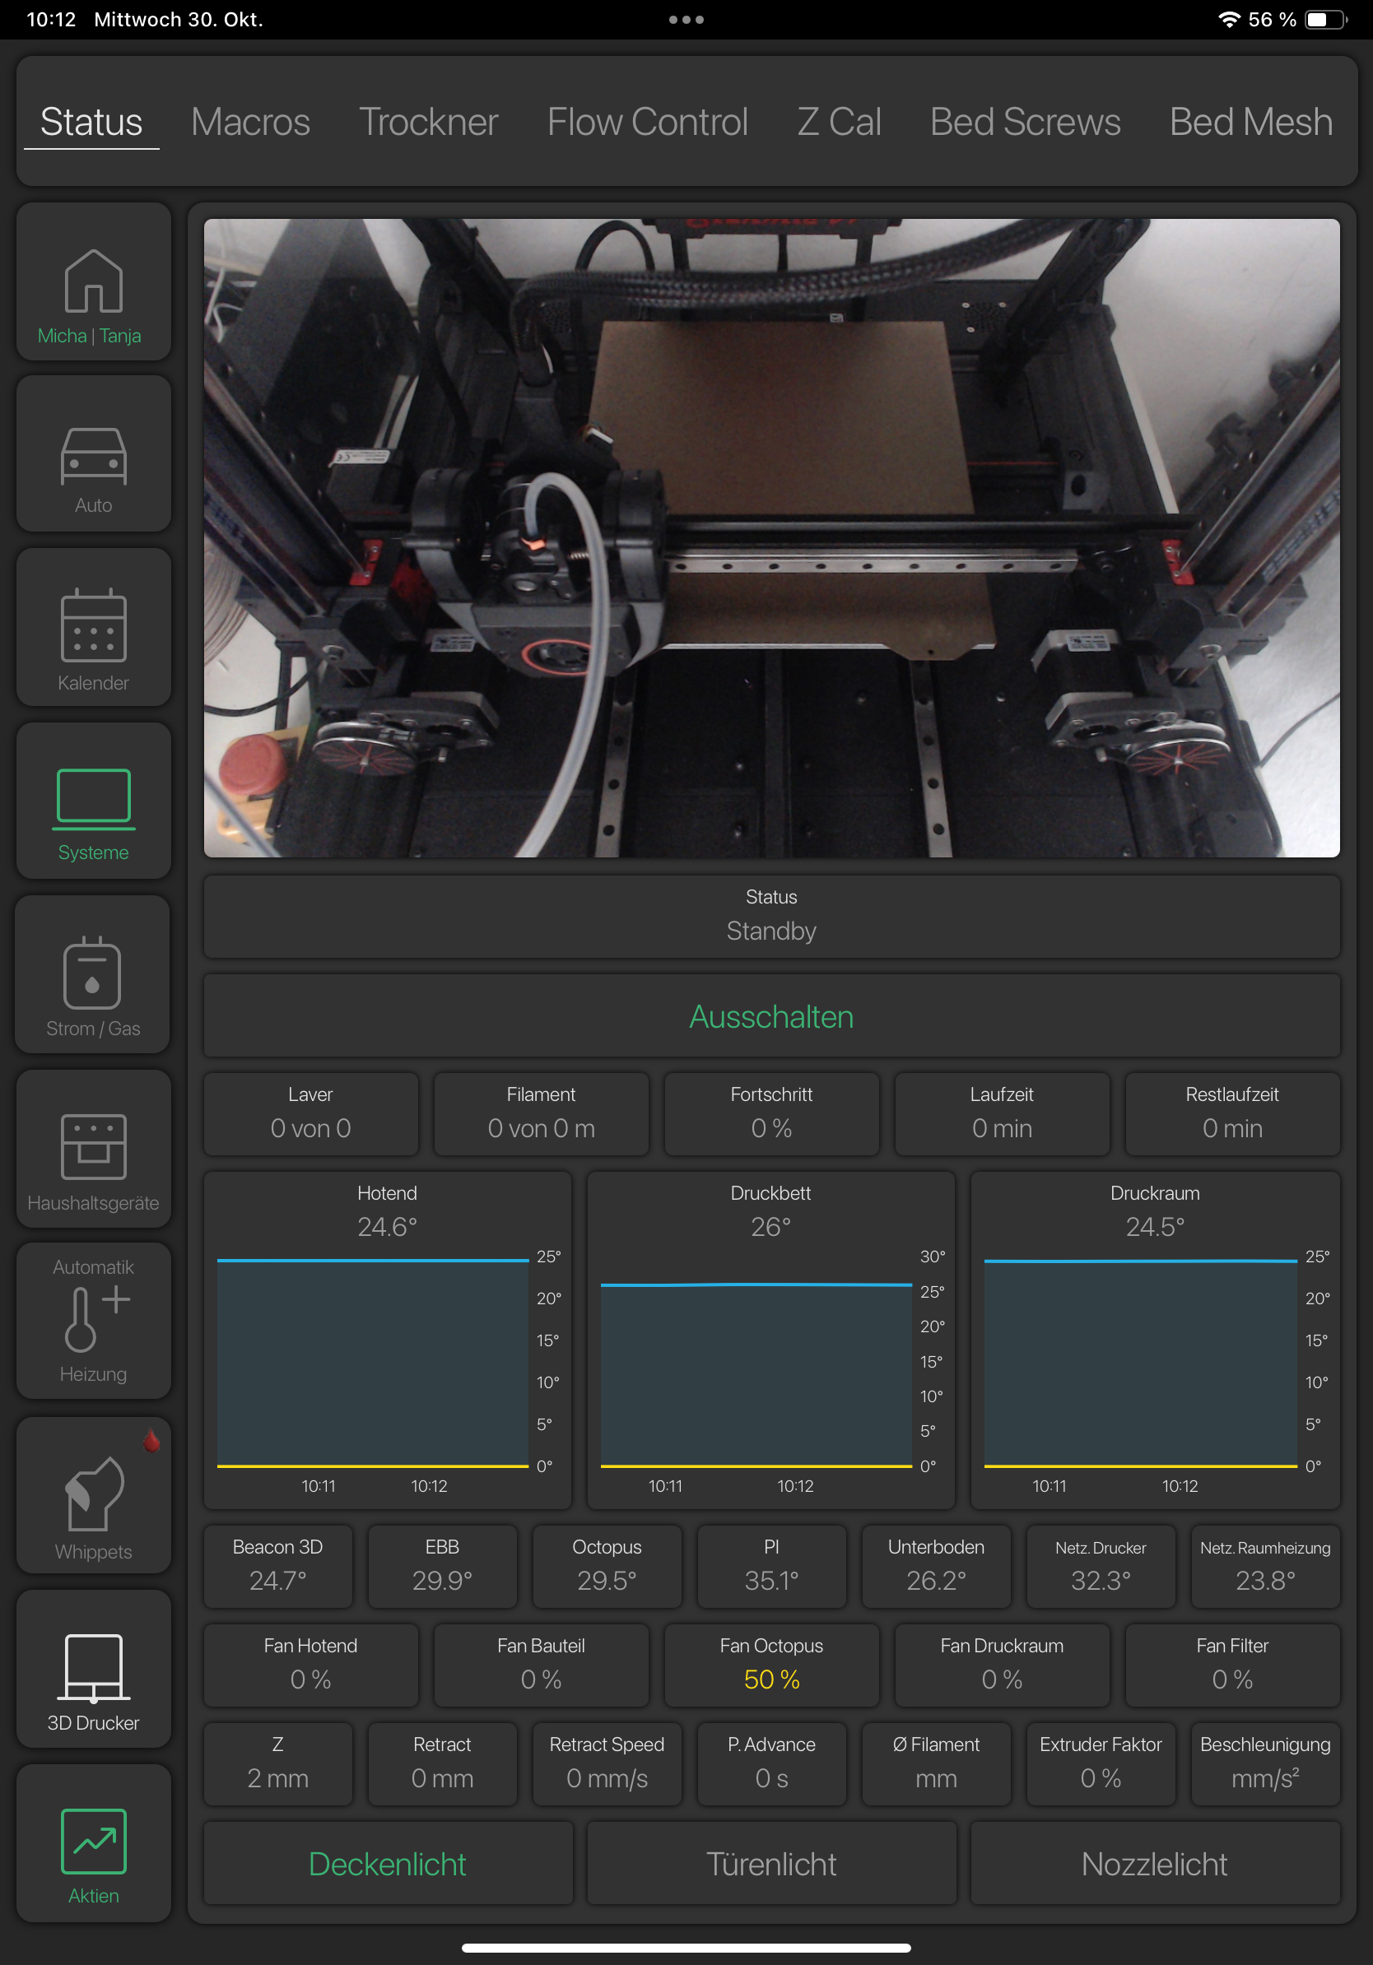Open the printer camera live view
This screenshot has width=1373, height=1965.
coord(771,538)
